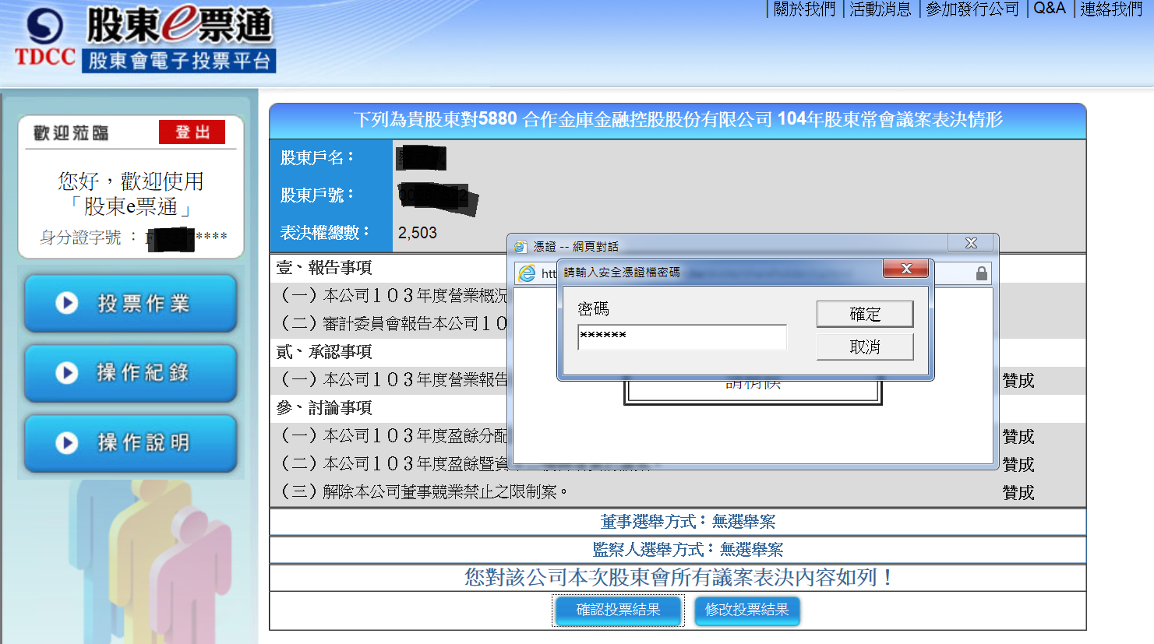Click 您對該公司本次股東會所有議案表決內容如列 text
The height and width of the screenshot is (644, 1154).
pos(678,578)
